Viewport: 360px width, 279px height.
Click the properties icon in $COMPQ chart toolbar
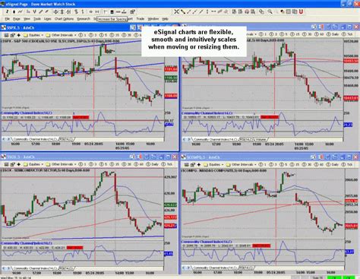192,165
